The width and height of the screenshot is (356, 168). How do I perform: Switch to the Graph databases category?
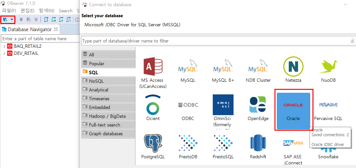pyautogui.click(x=108, y=134)
